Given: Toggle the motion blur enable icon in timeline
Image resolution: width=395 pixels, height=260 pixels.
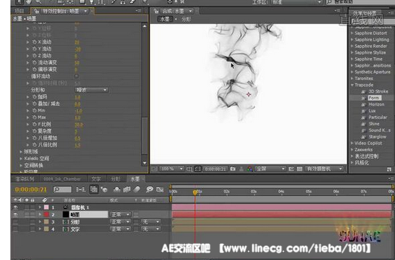Looking at the screenshot, I should (x=136, y=189).
